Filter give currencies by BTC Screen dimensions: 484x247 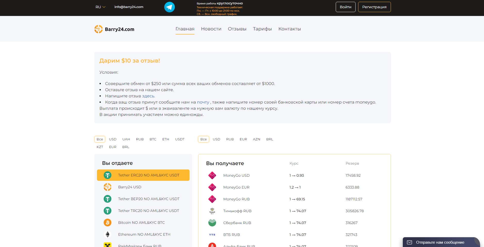click(153, 139)
